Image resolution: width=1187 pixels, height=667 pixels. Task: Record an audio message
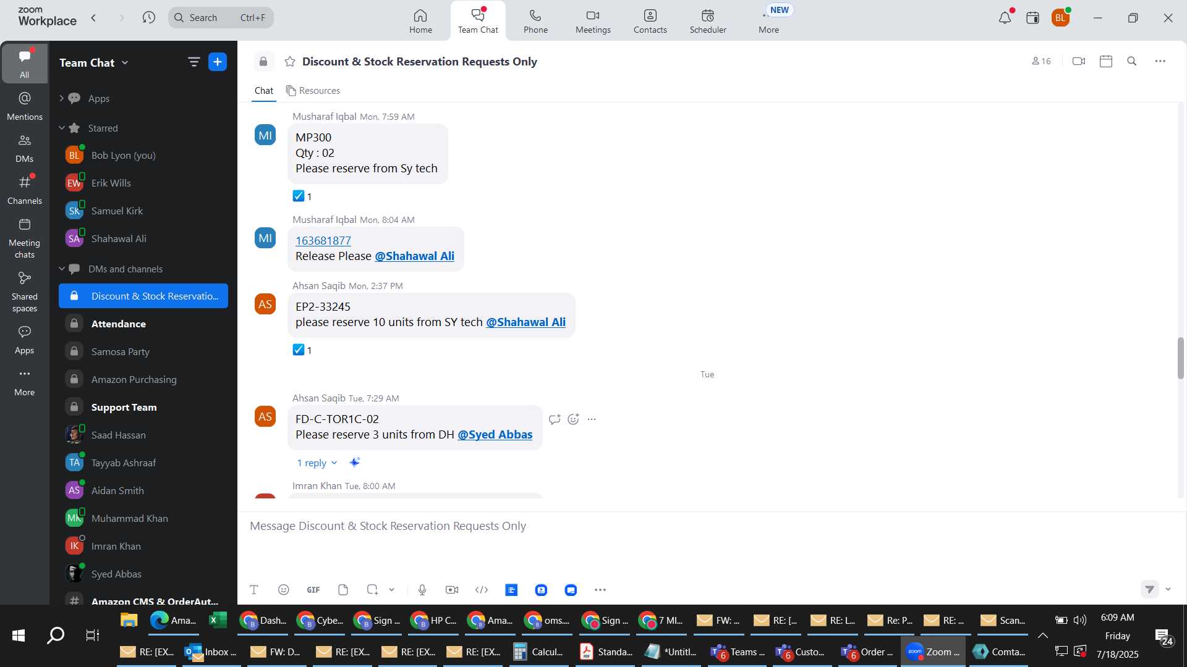click(x=422, y=590)
